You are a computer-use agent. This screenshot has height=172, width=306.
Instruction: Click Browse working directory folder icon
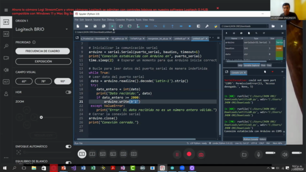pyautogui.click(x=273, y=26)
